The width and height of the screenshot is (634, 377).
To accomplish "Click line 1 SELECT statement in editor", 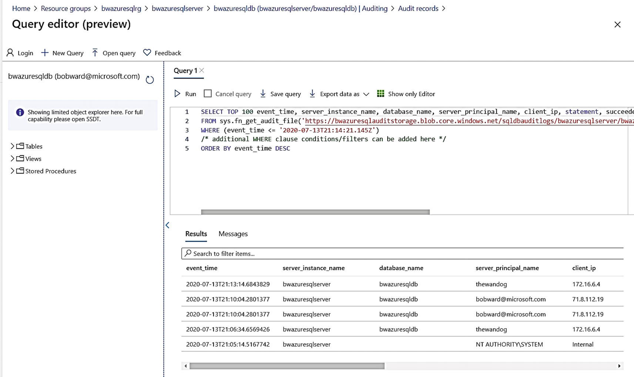I will (x=417, y=112).
